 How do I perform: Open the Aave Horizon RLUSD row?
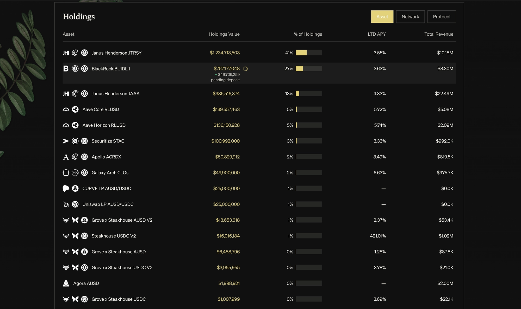tap(104, 125)
